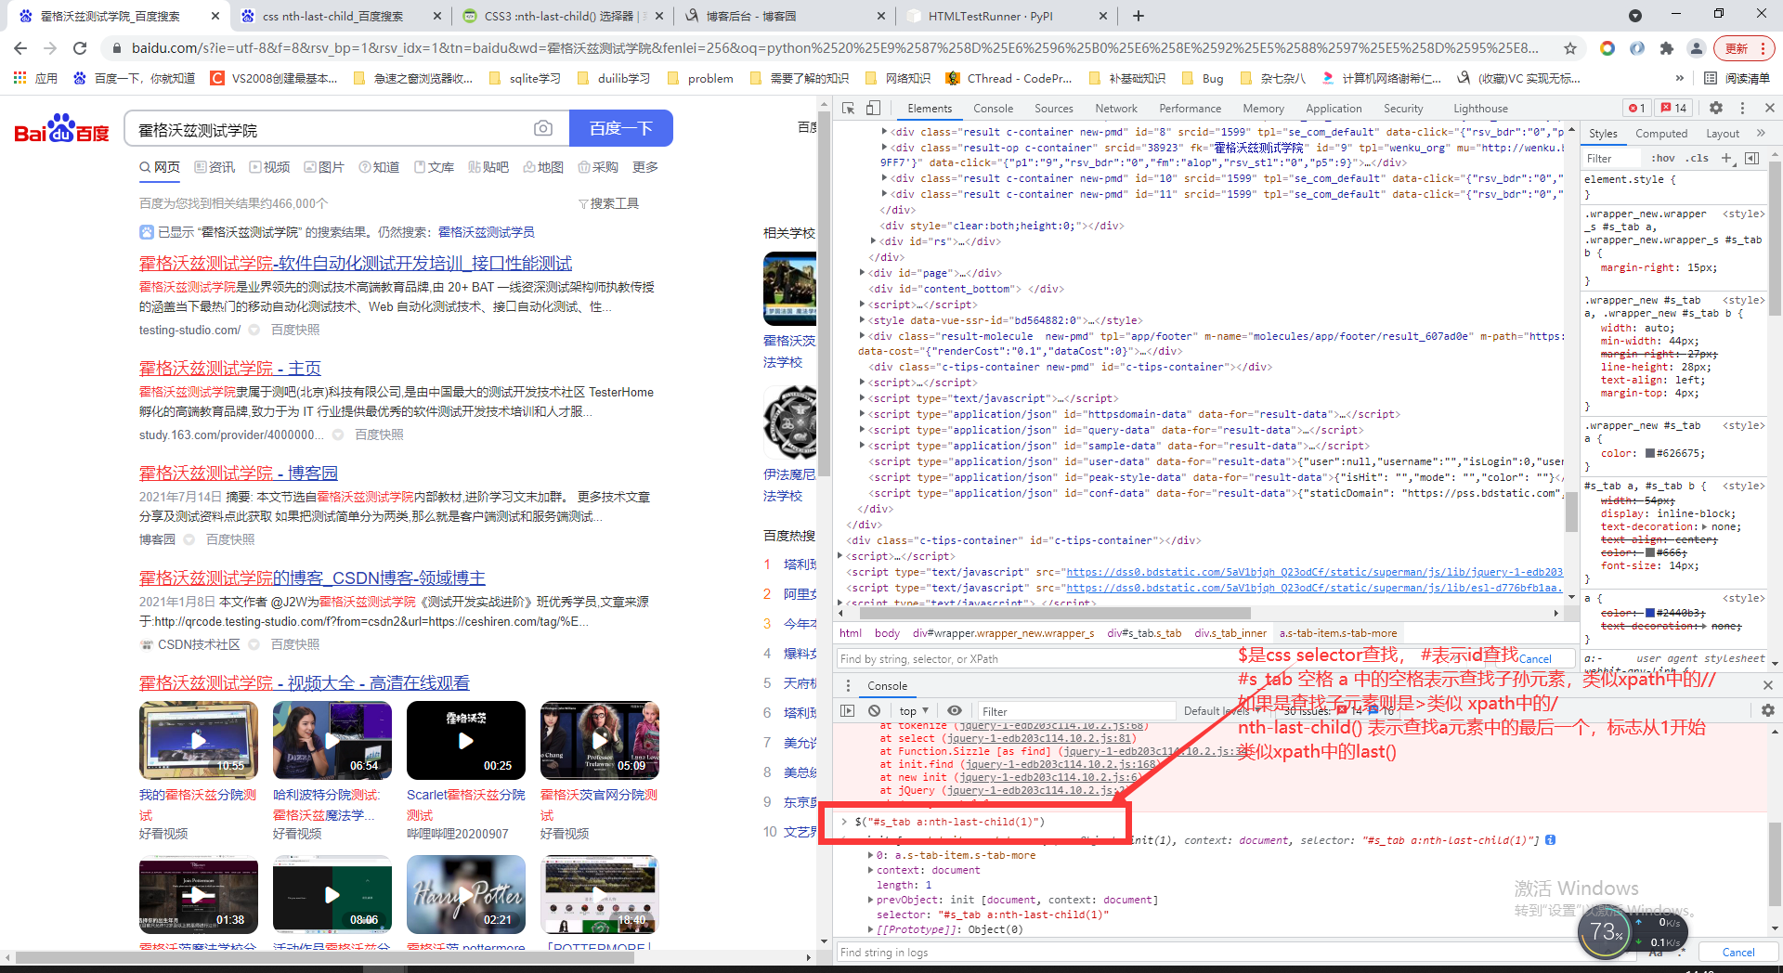Toggle the device toolbar in DevTools

click(x=873, y=109)
